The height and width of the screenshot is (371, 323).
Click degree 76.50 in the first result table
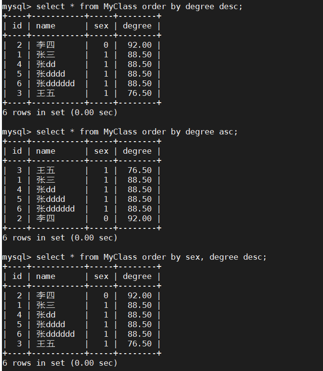tap(140, 93)
